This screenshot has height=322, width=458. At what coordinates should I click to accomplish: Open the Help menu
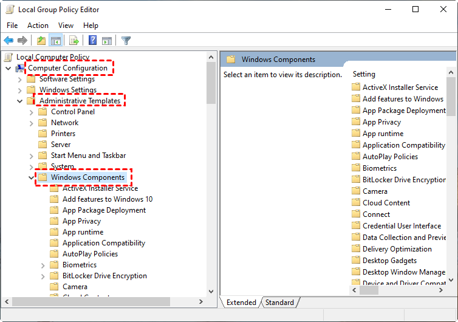(91, 26)
